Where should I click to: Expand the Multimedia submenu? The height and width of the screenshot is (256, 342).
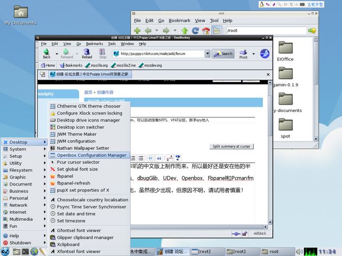[25, 219]
